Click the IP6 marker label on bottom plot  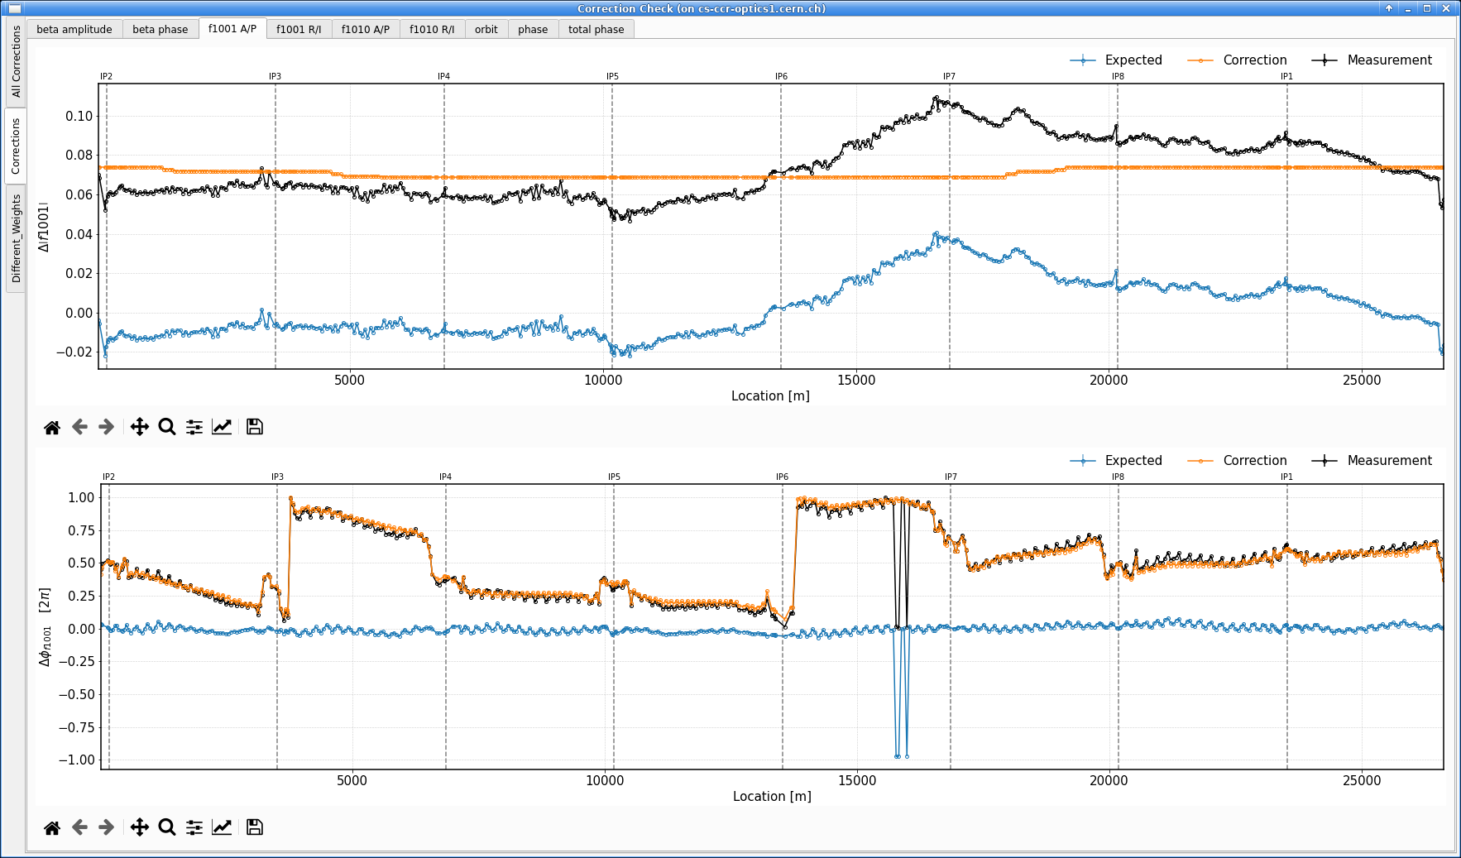[782, 477]
